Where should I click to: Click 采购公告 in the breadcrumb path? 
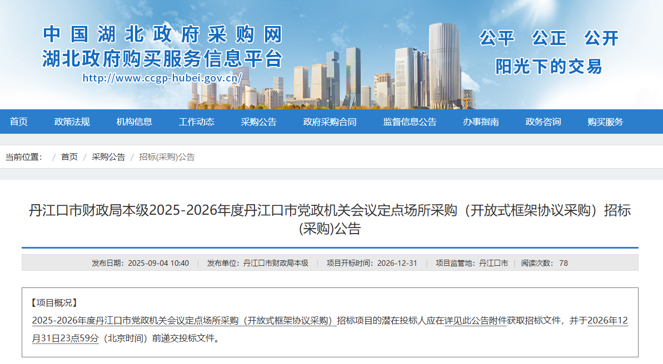point(108,157)
